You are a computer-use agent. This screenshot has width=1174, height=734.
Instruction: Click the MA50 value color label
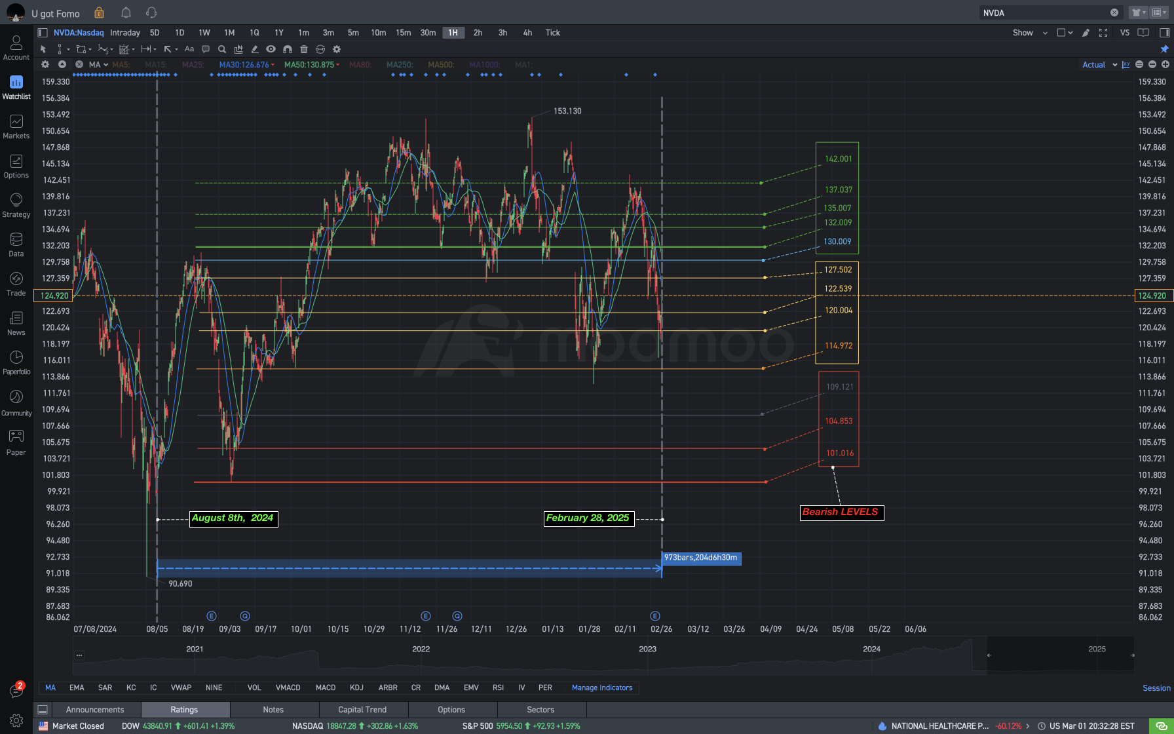click(312, 65)
